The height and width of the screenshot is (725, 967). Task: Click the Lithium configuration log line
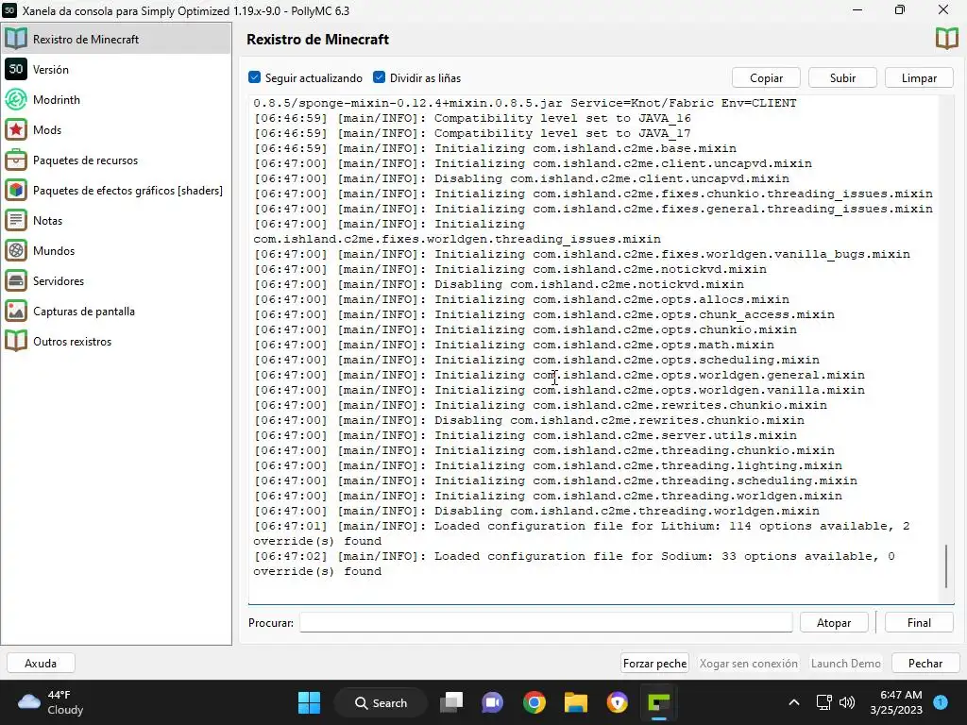click(582, 533)
